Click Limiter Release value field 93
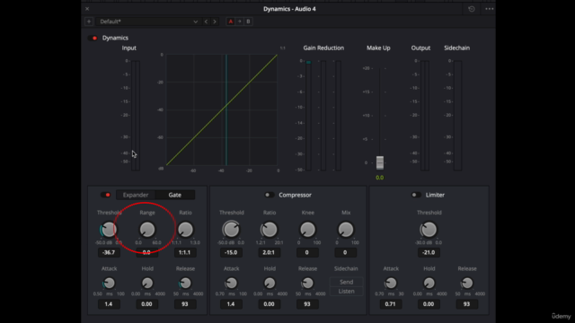Viewport: 575px width, 323px height. pyautogui.click(x=467, y=304)
